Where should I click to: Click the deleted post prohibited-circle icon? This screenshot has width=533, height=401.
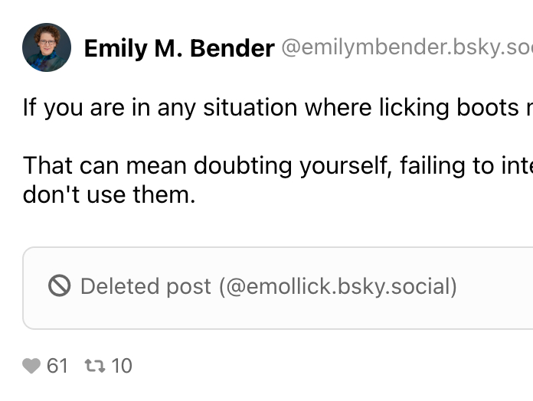(x=60, y=286)
